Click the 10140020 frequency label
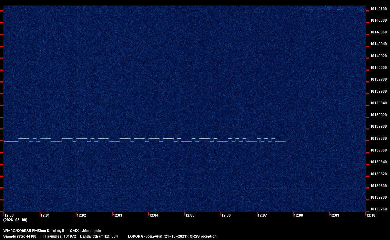Image resolution: width=390 pixels, height=240 pixels. [x=378, y=56]
